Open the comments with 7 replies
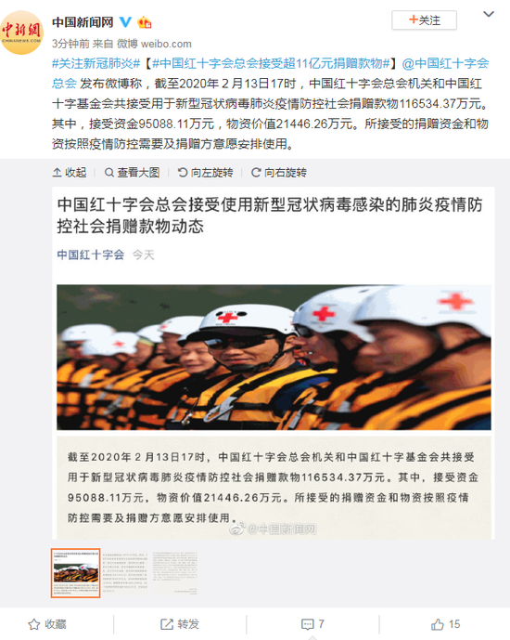This screenshot has width=510, height=640. (312, 624)
